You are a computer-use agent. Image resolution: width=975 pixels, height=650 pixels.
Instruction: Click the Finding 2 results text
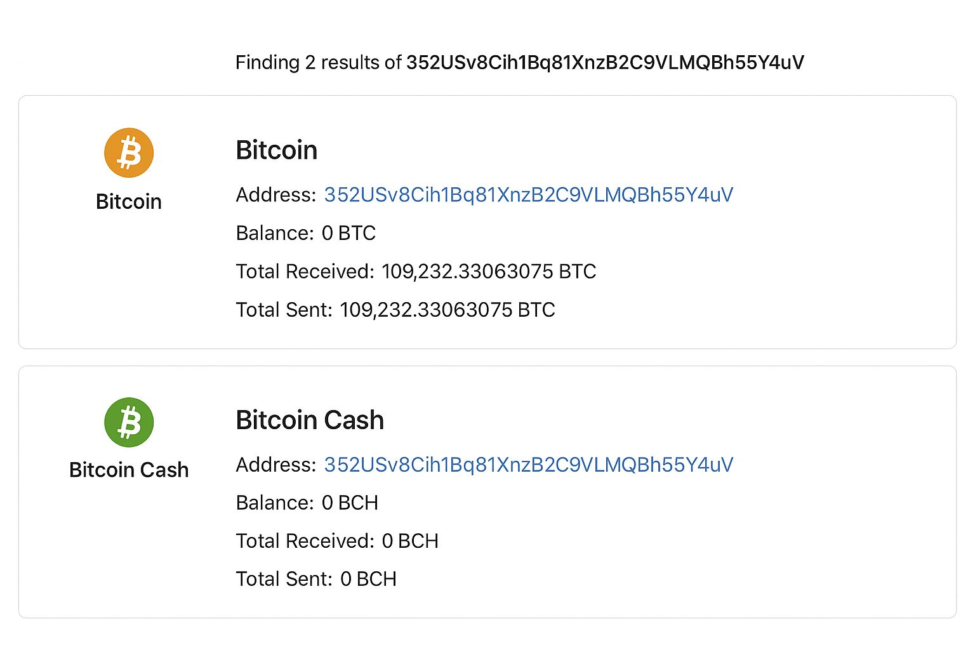317,62
